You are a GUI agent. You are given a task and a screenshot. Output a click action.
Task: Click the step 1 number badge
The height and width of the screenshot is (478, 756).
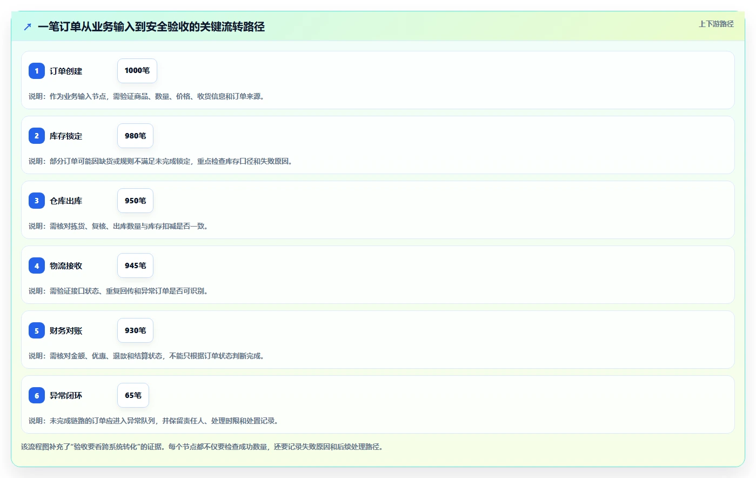[x=37, y=71]
